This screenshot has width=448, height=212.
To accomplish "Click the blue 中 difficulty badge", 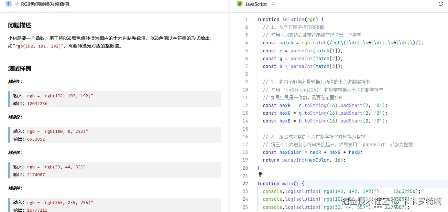I will click(9, 4).
